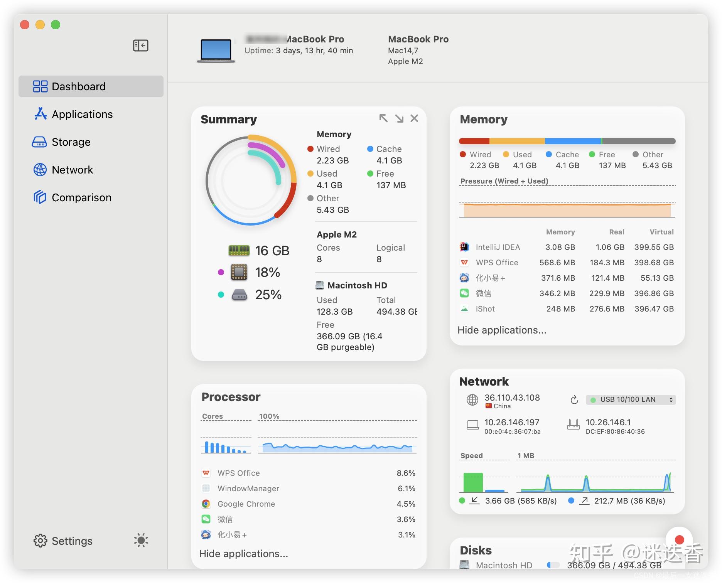Click Hide applications below the Processor list
The width and height of the screenshot is (722, 583).
(243, 553)
